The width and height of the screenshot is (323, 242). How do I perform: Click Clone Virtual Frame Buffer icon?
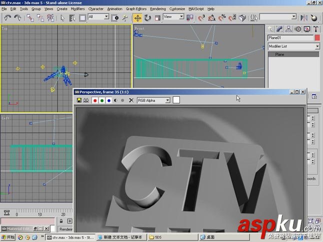[86, 100]
